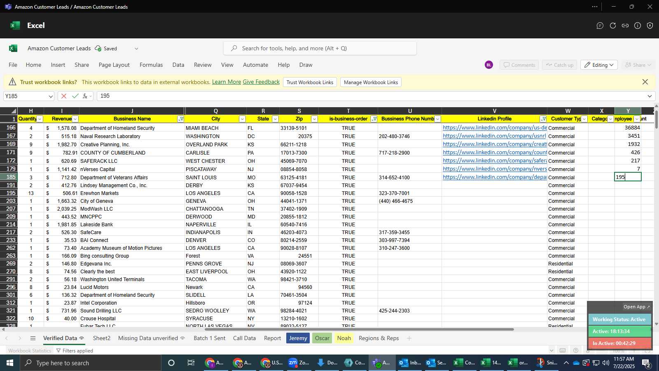This screenshot has width=659, height=371.
Task: Switch to Zoom app in taskbar
Action: tap(299, 363)
